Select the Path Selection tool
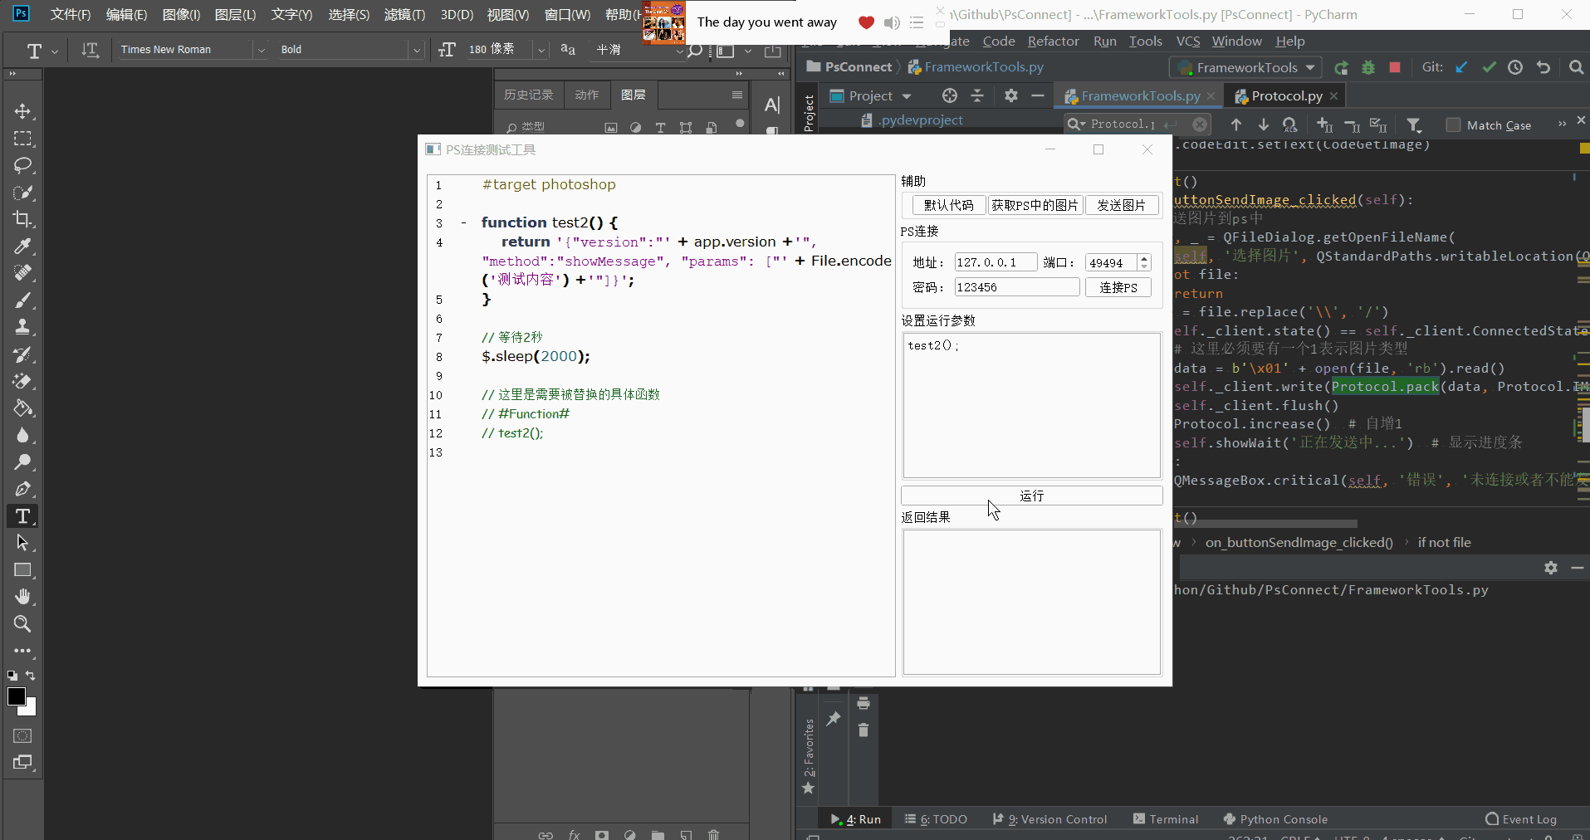 (x=22, y=543)
